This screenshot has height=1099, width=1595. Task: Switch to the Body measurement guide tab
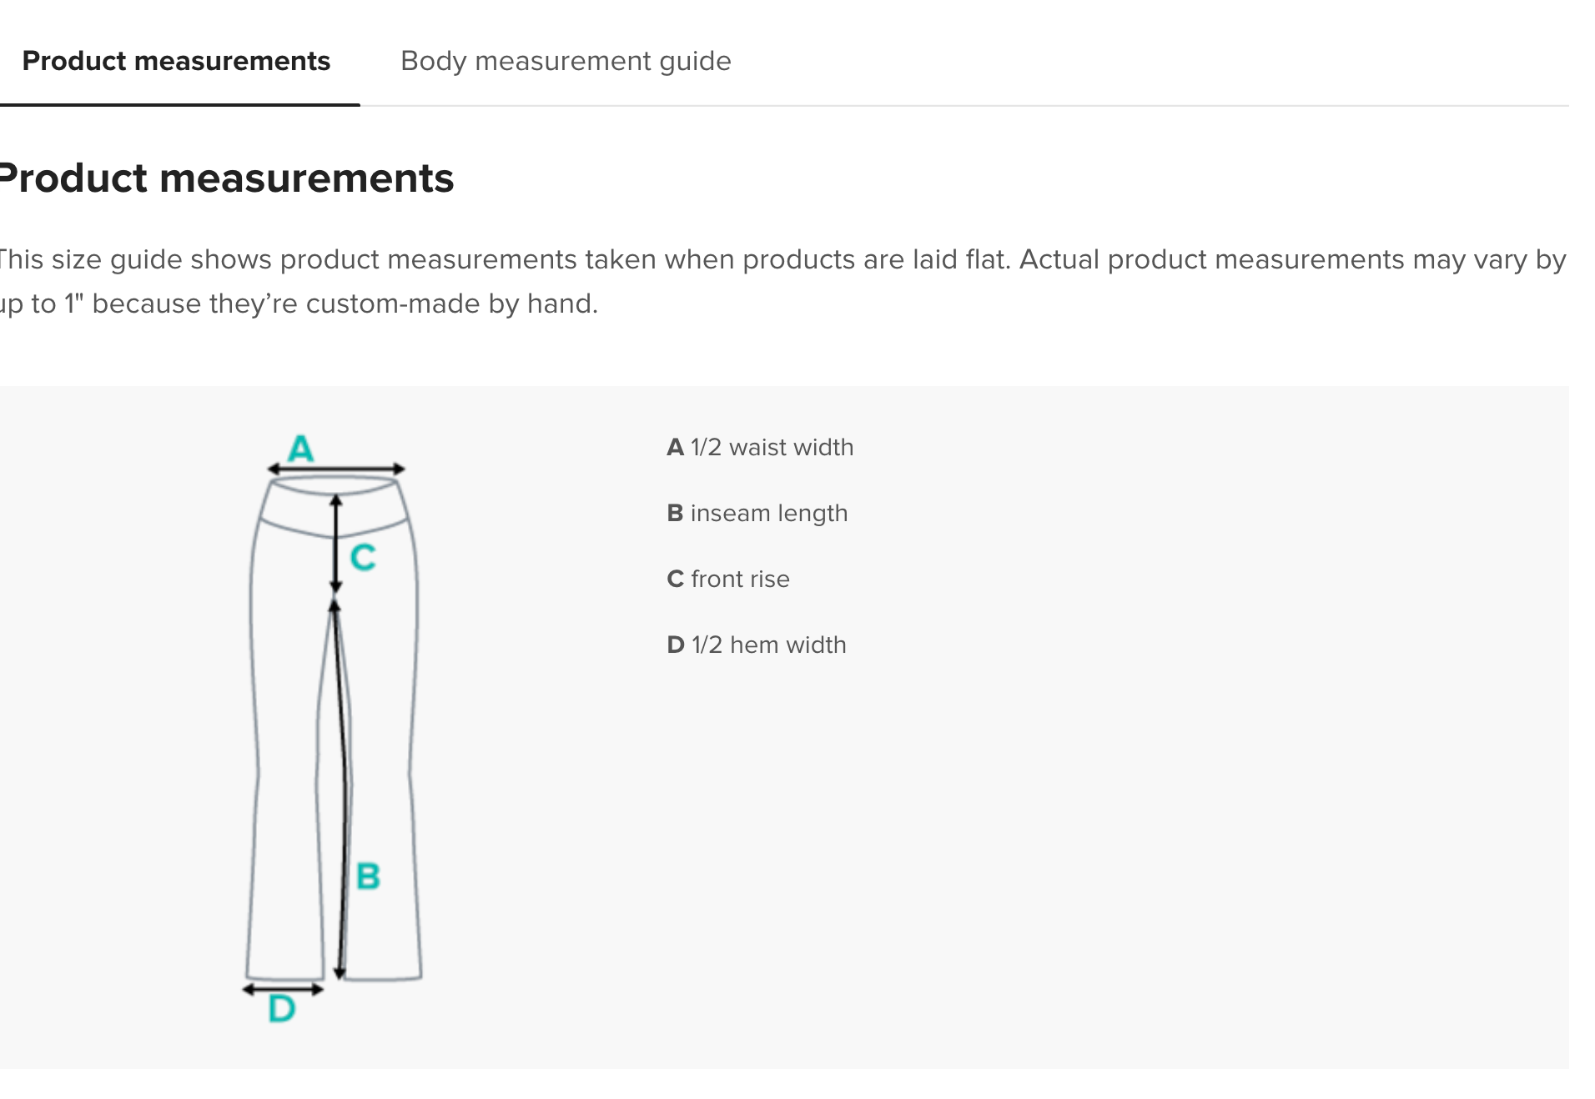tap(566, 61)
